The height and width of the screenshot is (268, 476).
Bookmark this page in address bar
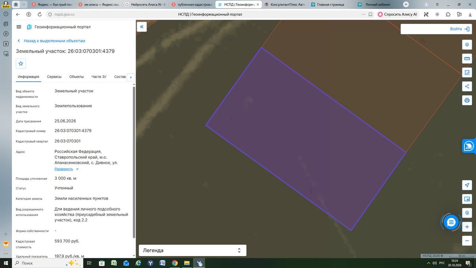(x=370, y=14)
